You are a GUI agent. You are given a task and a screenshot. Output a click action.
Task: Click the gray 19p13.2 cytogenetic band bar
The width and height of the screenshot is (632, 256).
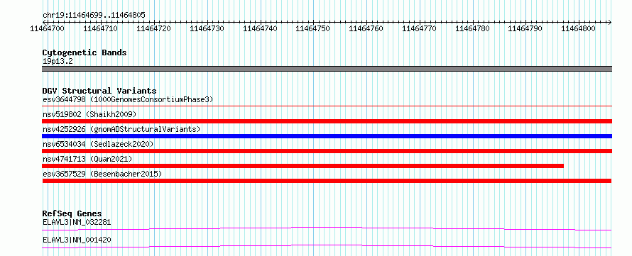click(x=327, y=69)
